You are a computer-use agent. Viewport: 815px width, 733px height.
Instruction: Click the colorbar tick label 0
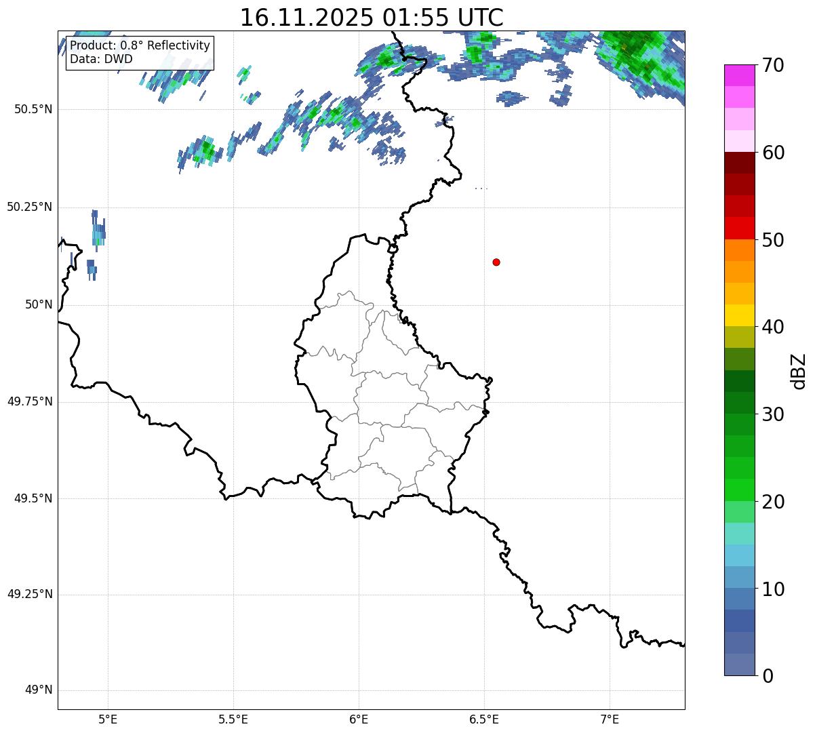(767, 676)
